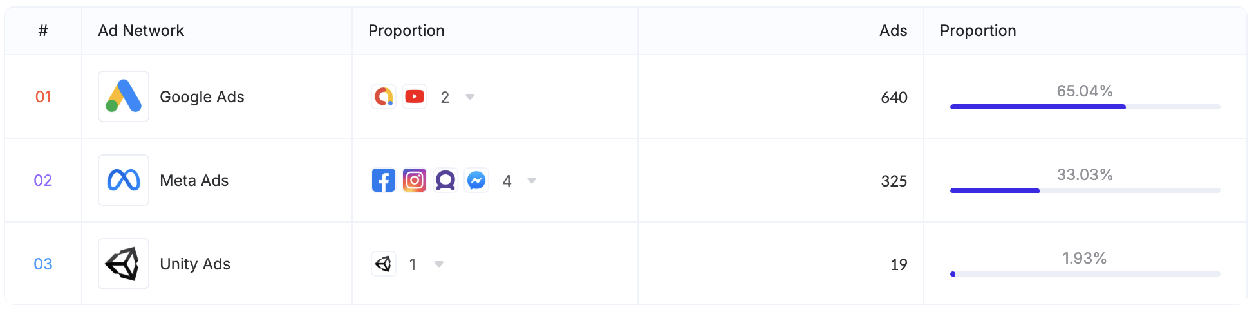Click the Ads column header

click(894, 30)
